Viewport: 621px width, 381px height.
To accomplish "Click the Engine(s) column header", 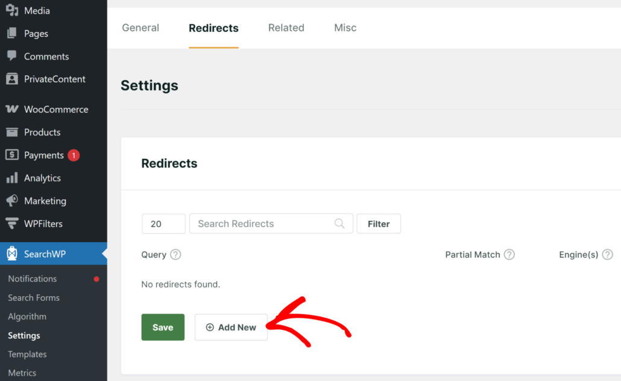I will point(579,255).
